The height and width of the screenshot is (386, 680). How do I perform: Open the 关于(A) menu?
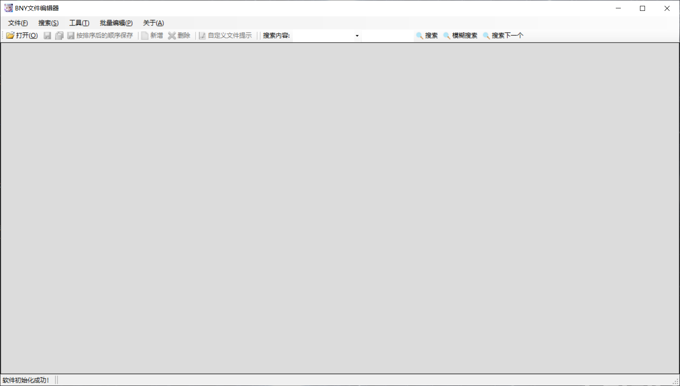pyautogui.click(x=153, y=23)
